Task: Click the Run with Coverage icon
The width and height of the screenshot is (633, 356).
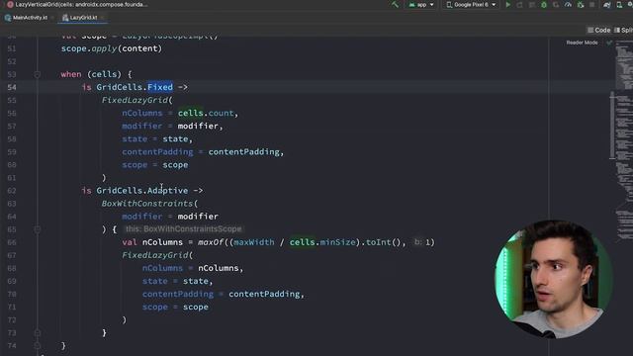Action: [556, 5]
